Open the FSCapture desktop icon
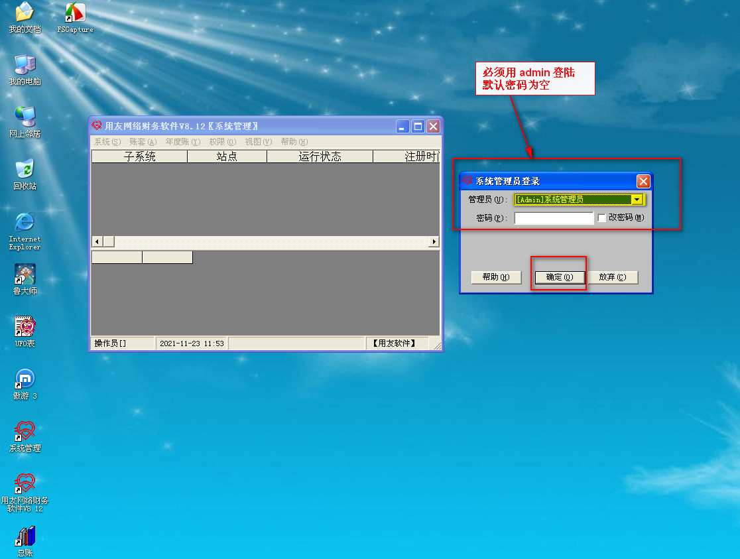The width and height of the screenshot is (740, 559). [x=75, y=13]
